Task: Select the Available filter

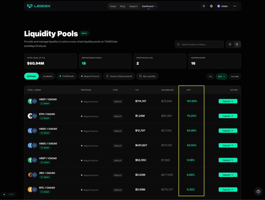Action: (x=48, y=76)
